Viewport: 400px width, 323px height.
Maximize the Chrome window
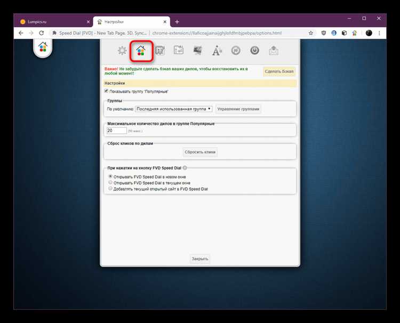tap(364, 18)
